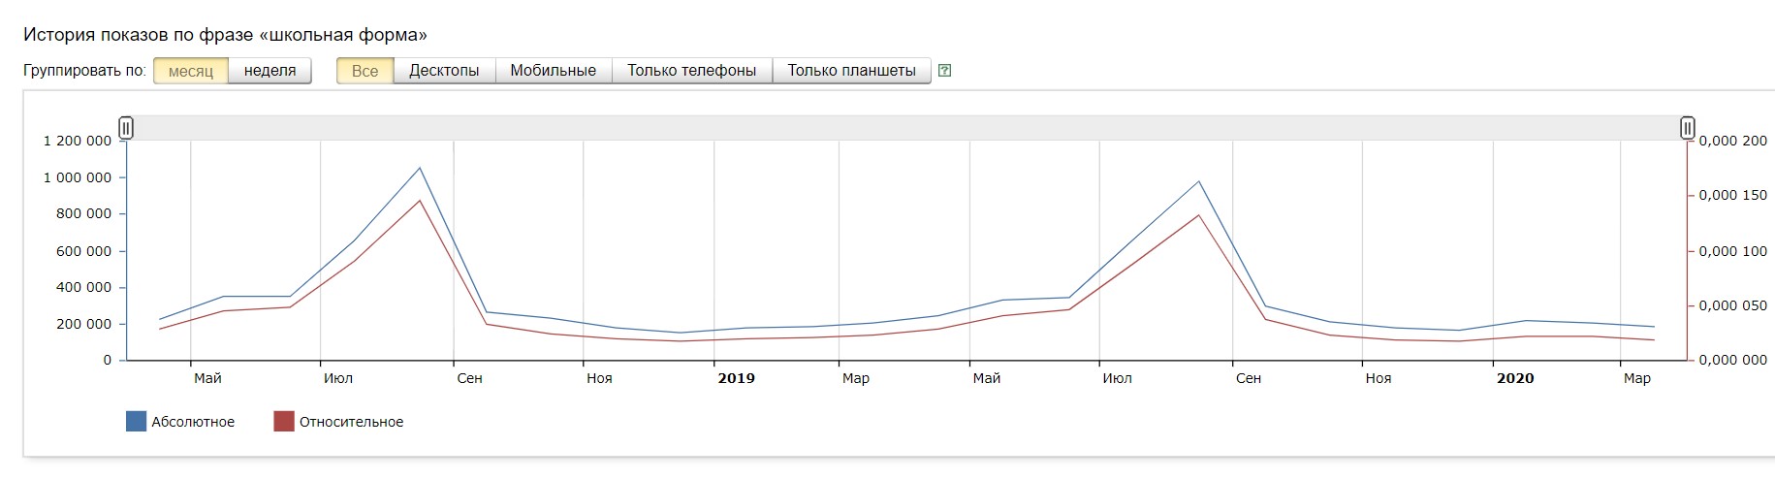Click the blue line peak in 2018
The width and height of the screenshot is (1775, 479).
pos(420,168)
